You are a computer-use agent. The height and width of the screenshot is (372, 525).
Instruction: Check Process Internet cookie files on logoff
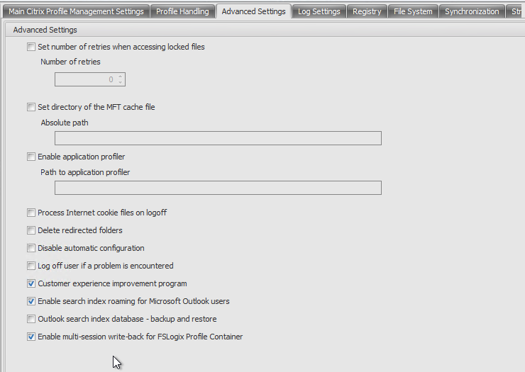tap(31, 213)
